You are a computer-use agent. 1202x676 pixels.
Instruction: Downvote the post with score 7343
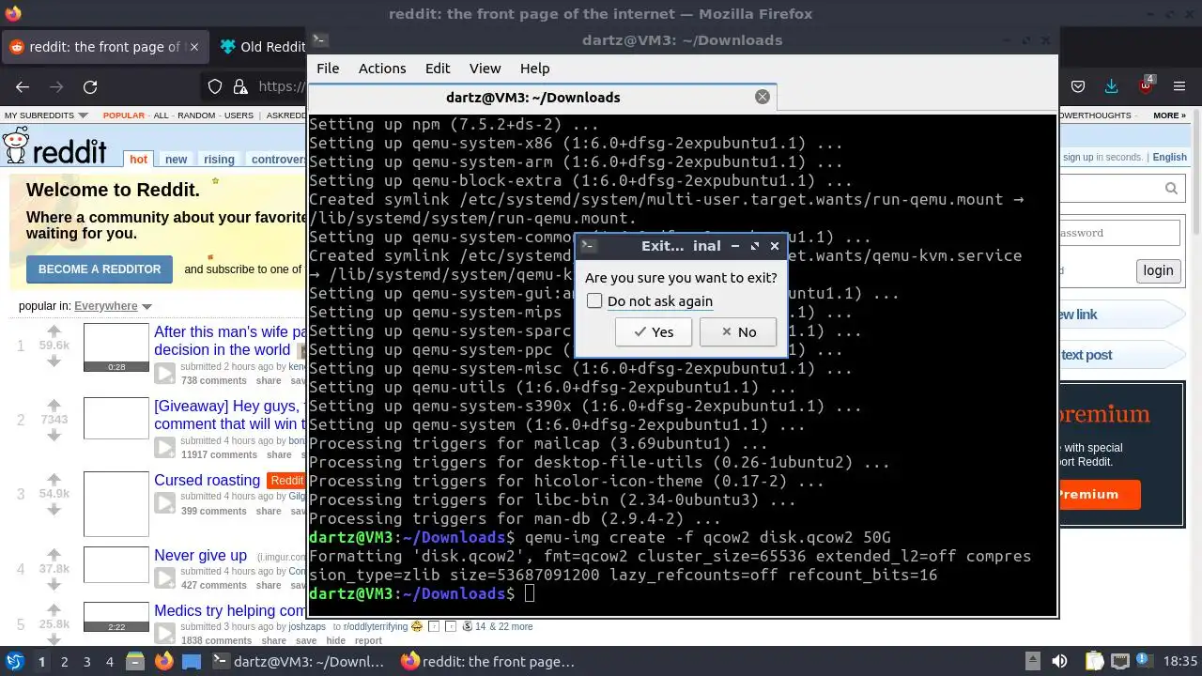[x=54, y=435]
